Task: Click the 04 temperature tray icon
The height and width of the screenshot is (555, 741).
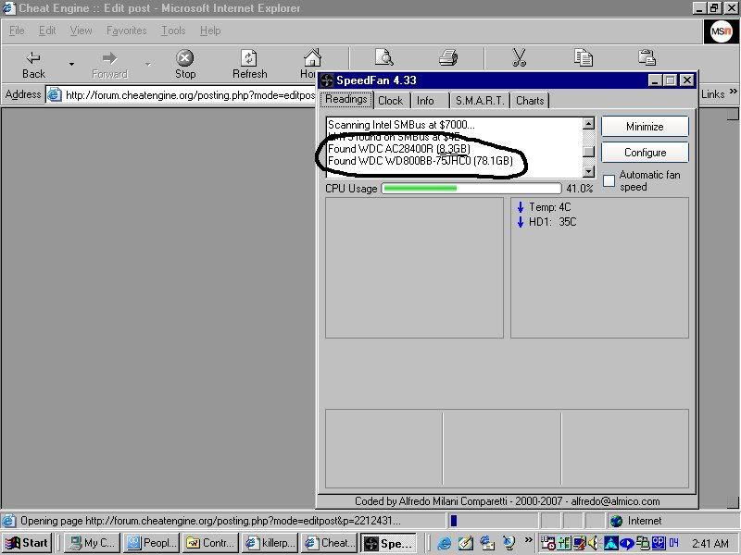Action: coord(674,543)
